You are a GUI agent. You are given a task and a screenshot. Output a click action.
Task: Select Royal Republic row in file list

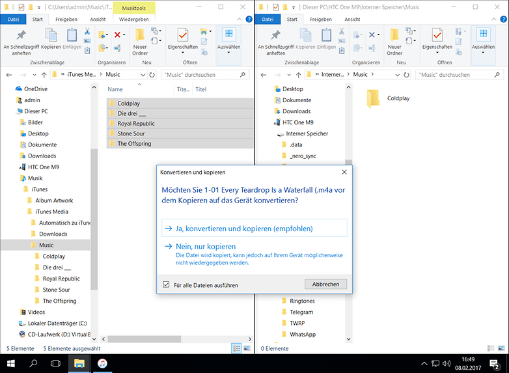pos(180,124)
